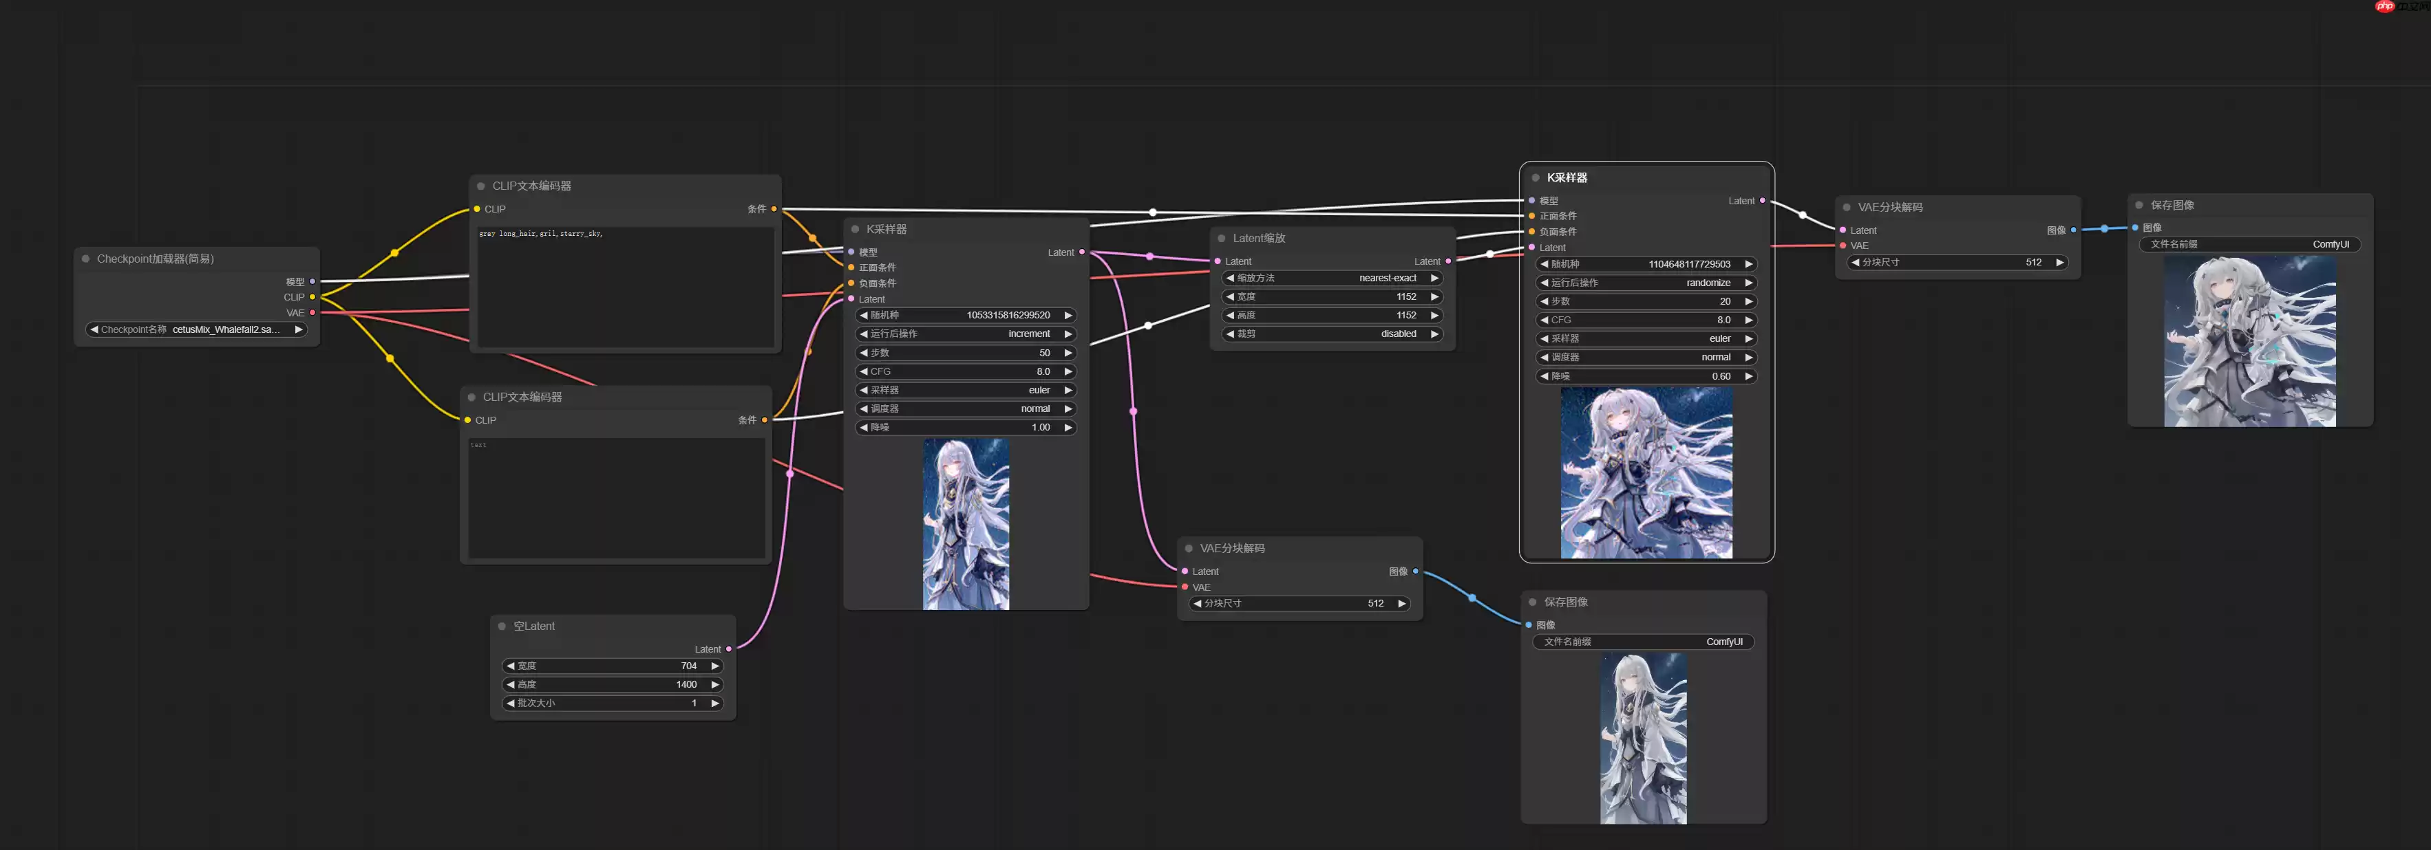This screenshot has height=850, width=2431.
Task: Collapse the Checkpoint加载器(简易) node via title dot
Action: pos(86,259)
